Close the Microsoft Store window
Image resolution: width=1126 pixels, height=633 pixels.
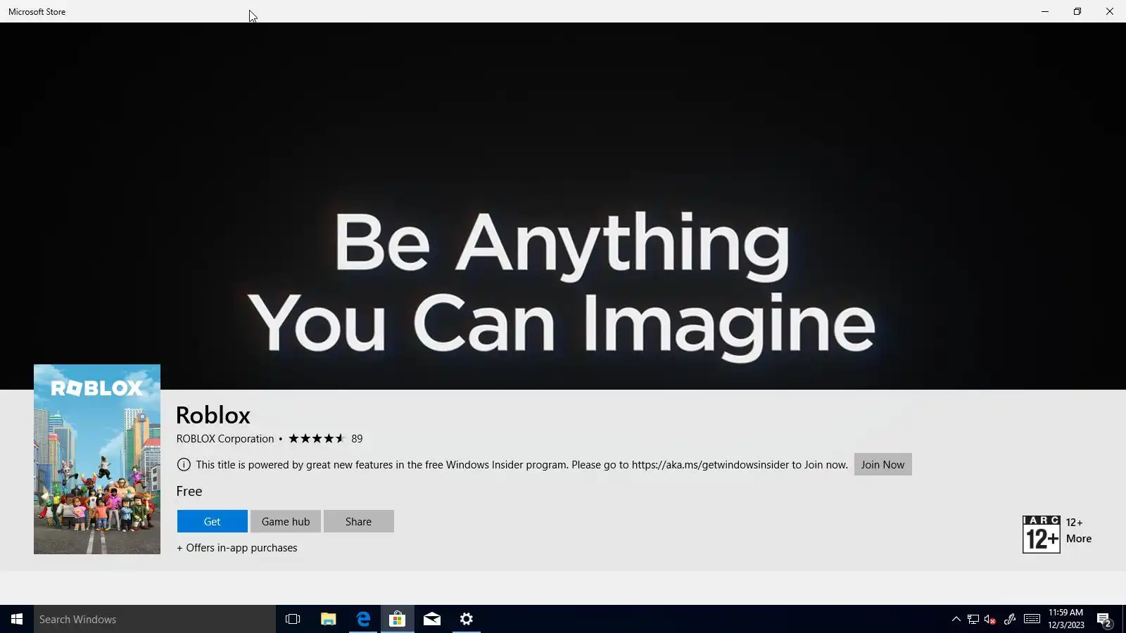click(x=1110, y=11)
